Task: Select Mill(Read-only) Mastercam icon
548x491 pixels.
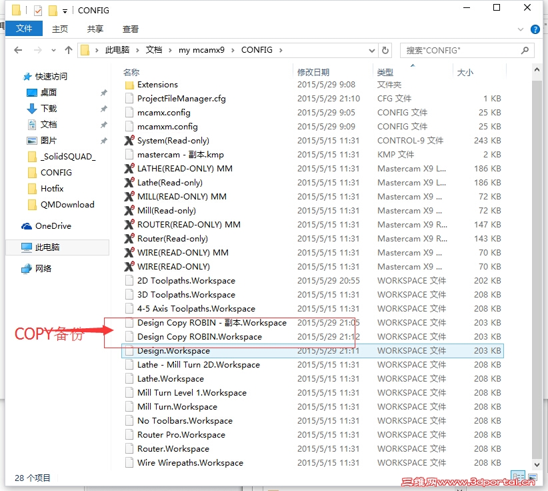Action: 129,210
